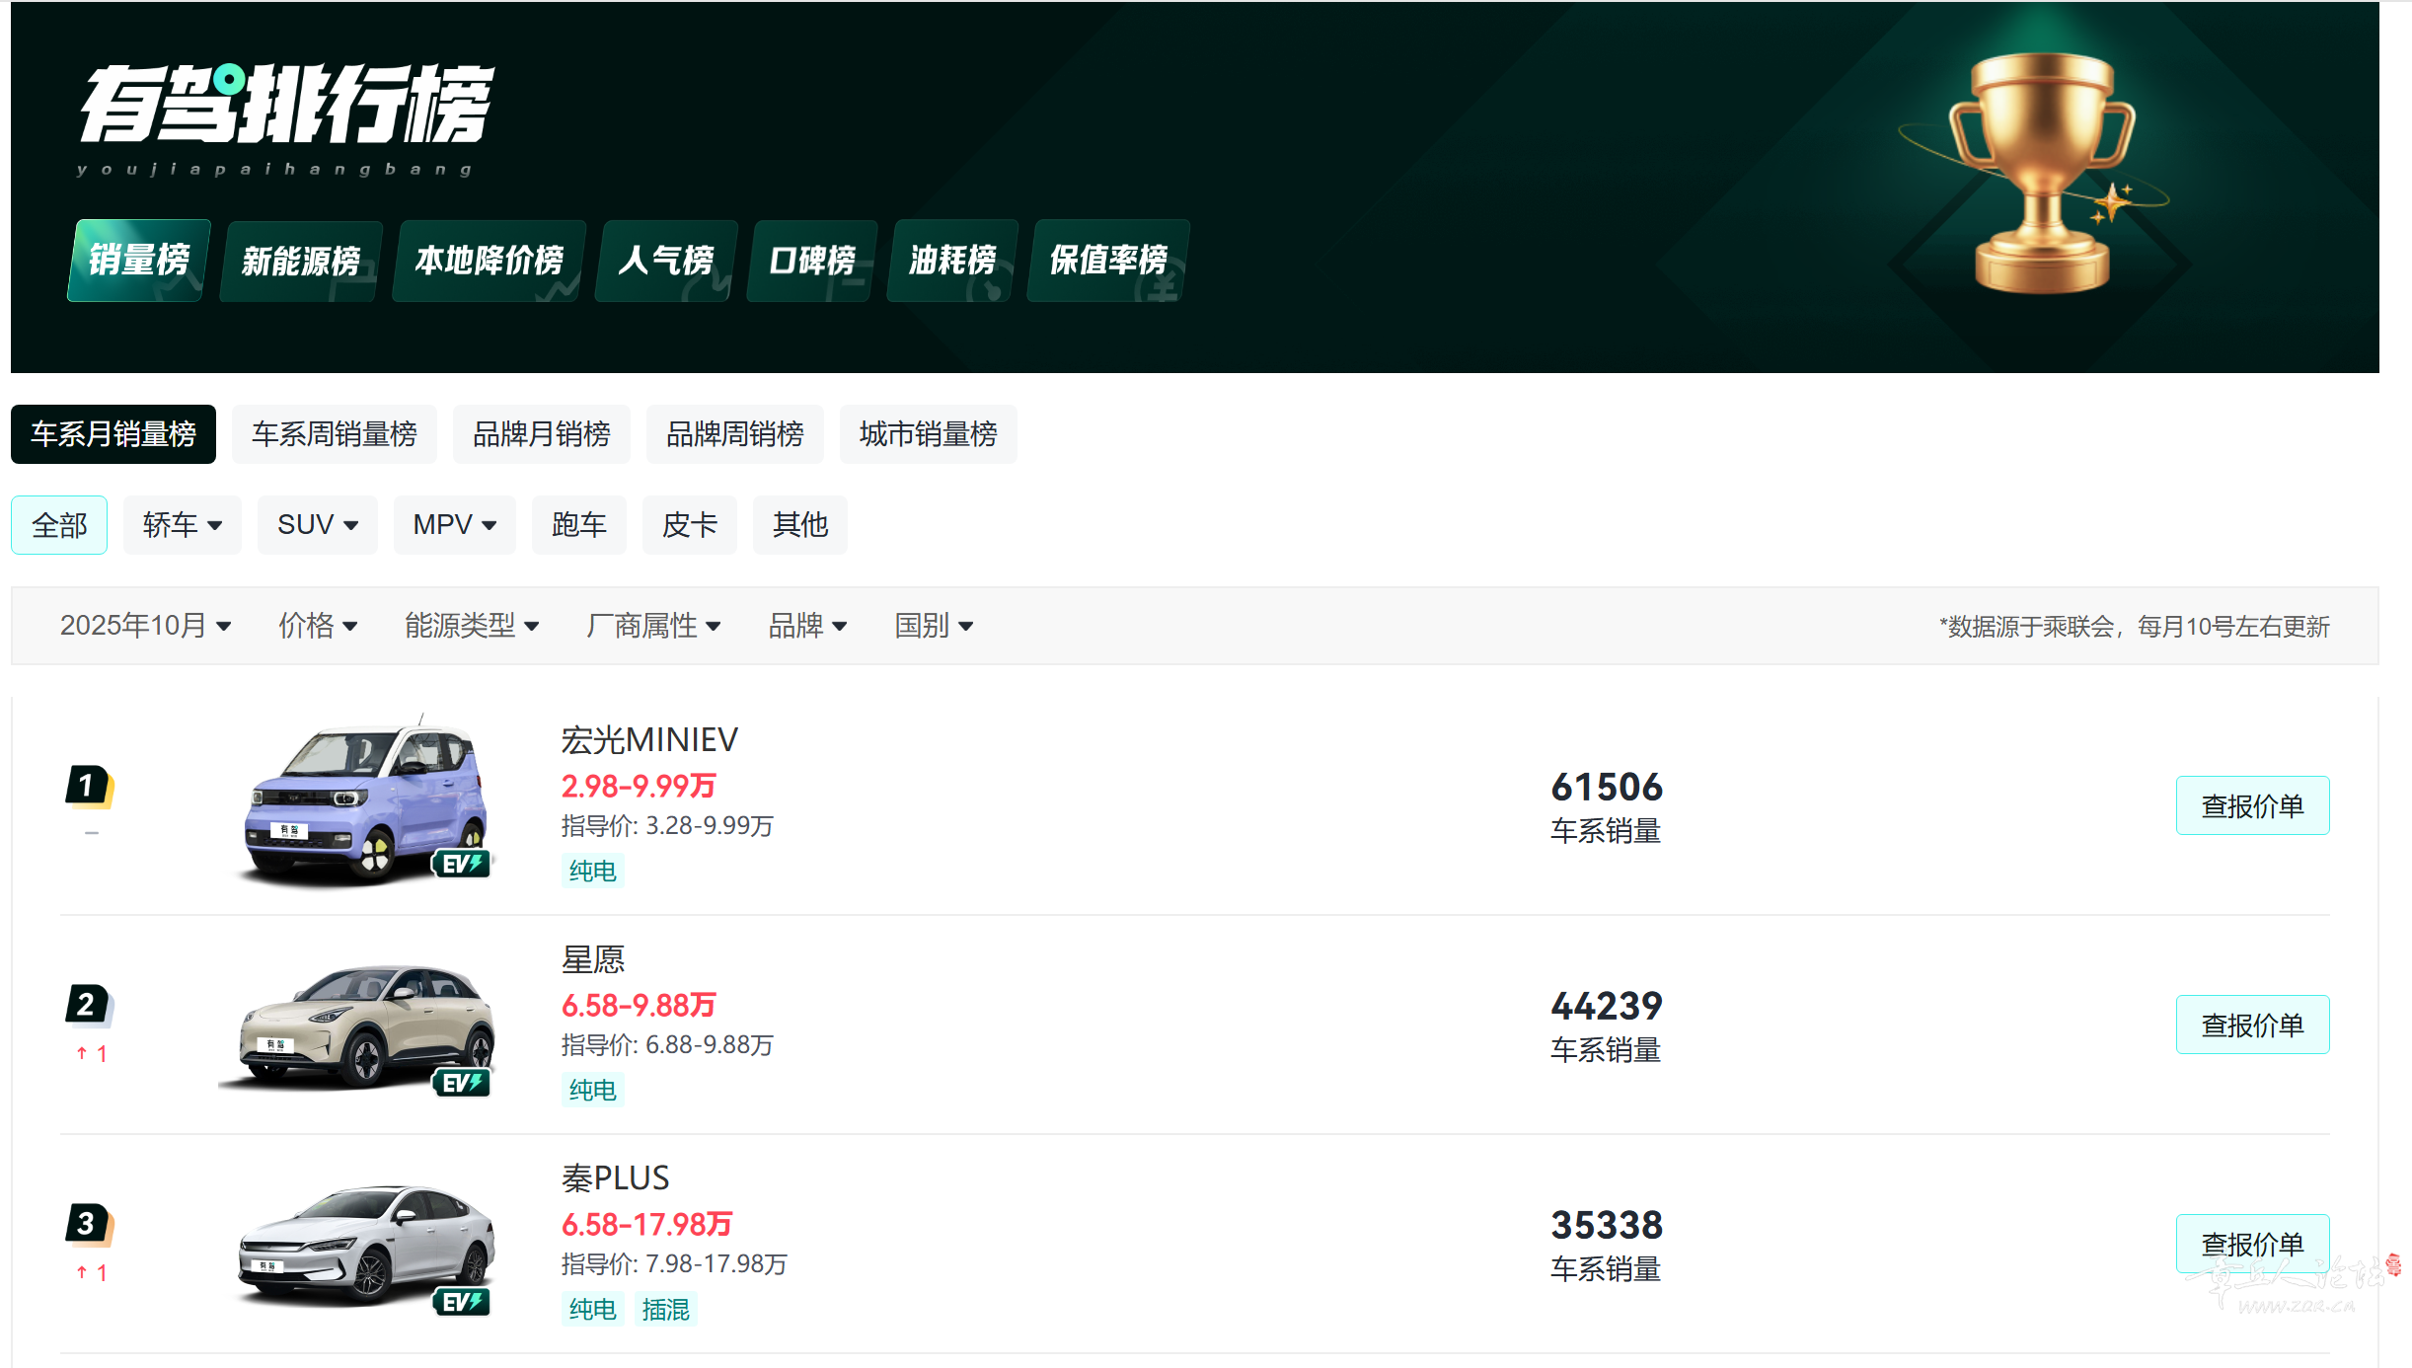Click EV badge on 星愿 image
The height and width of the screenshot is (1368, 2412).
461,1084
